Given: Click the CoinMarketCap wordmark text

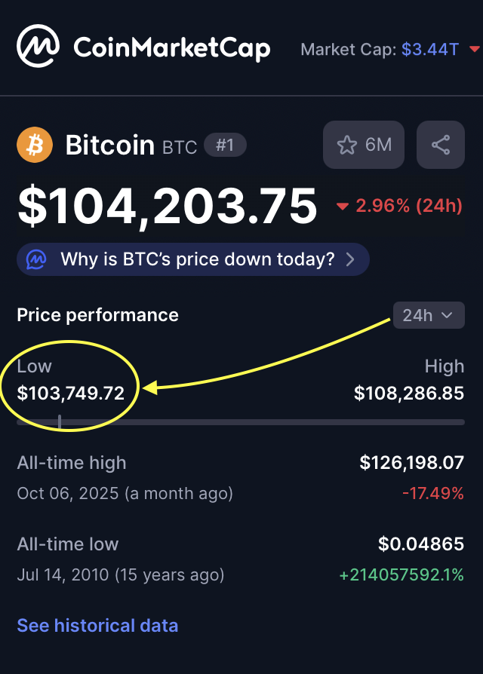Looking at the screenshot, I should point(171,49).
